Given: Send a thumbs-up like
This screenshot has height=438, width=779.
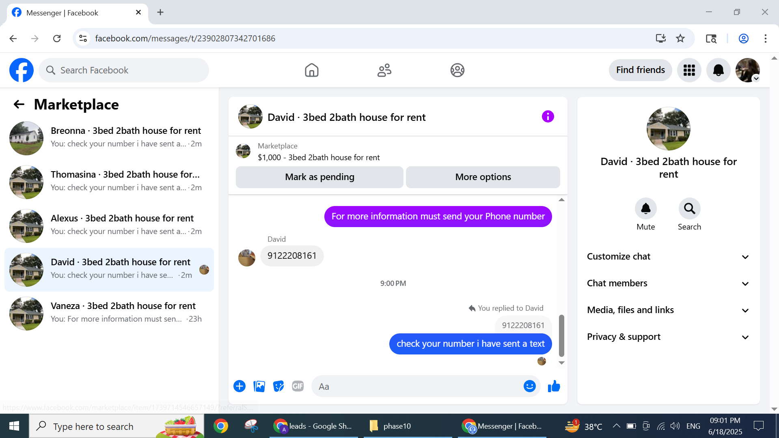Looking at the screenshot, I should click(554, 386).
